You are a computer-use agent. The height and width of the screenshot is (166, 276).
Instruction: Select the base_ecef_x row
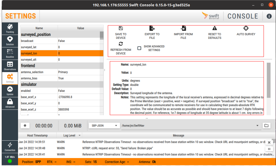(60, 97)
